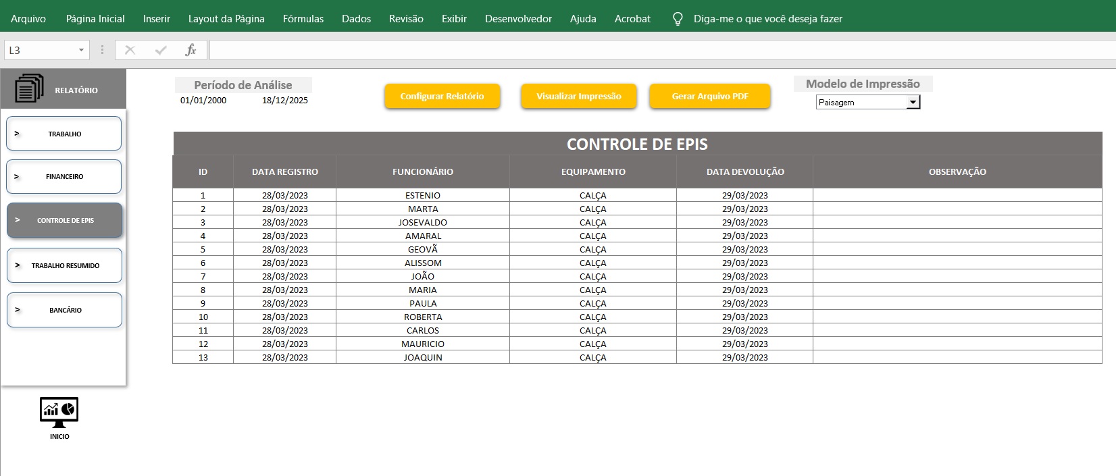Select the Layout da Página tab

point(226,19)
